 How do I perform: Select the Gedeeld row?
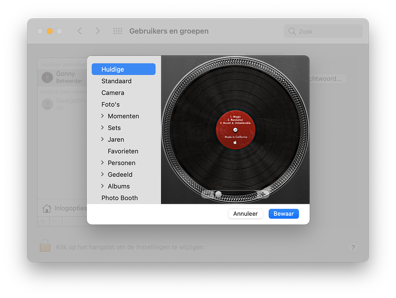pos(124,174)
